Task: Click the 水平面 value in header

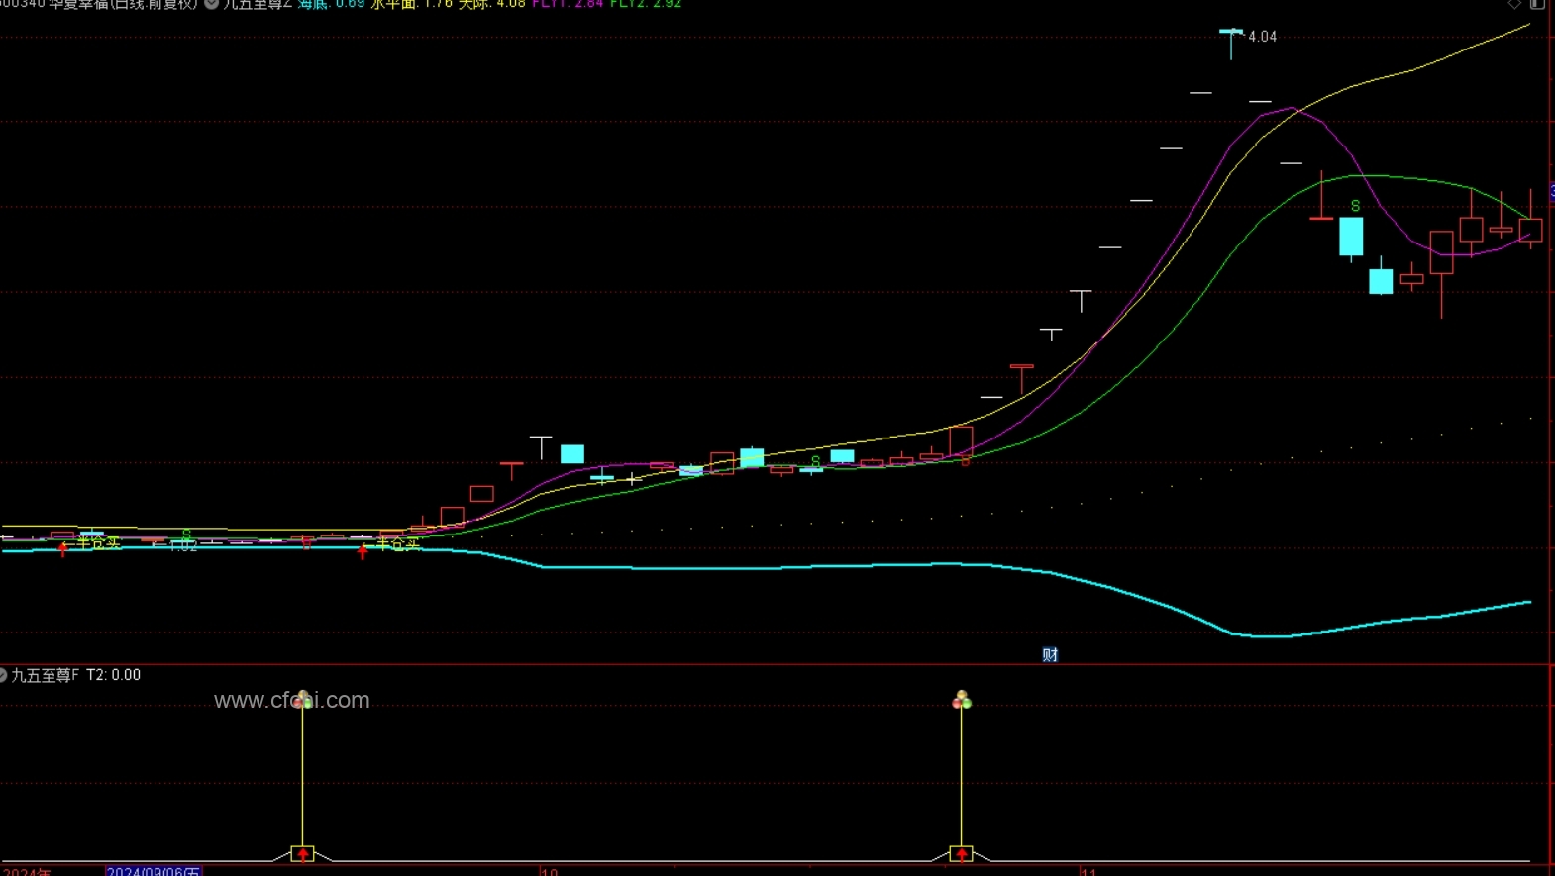Action: pyautogui.click(x=411, y=4)
